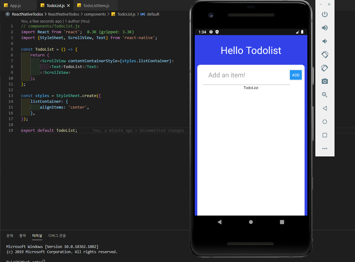Screen dimensions: 355x262
Task: Open the TodoListItem.js tab
Action: (96, 5)
